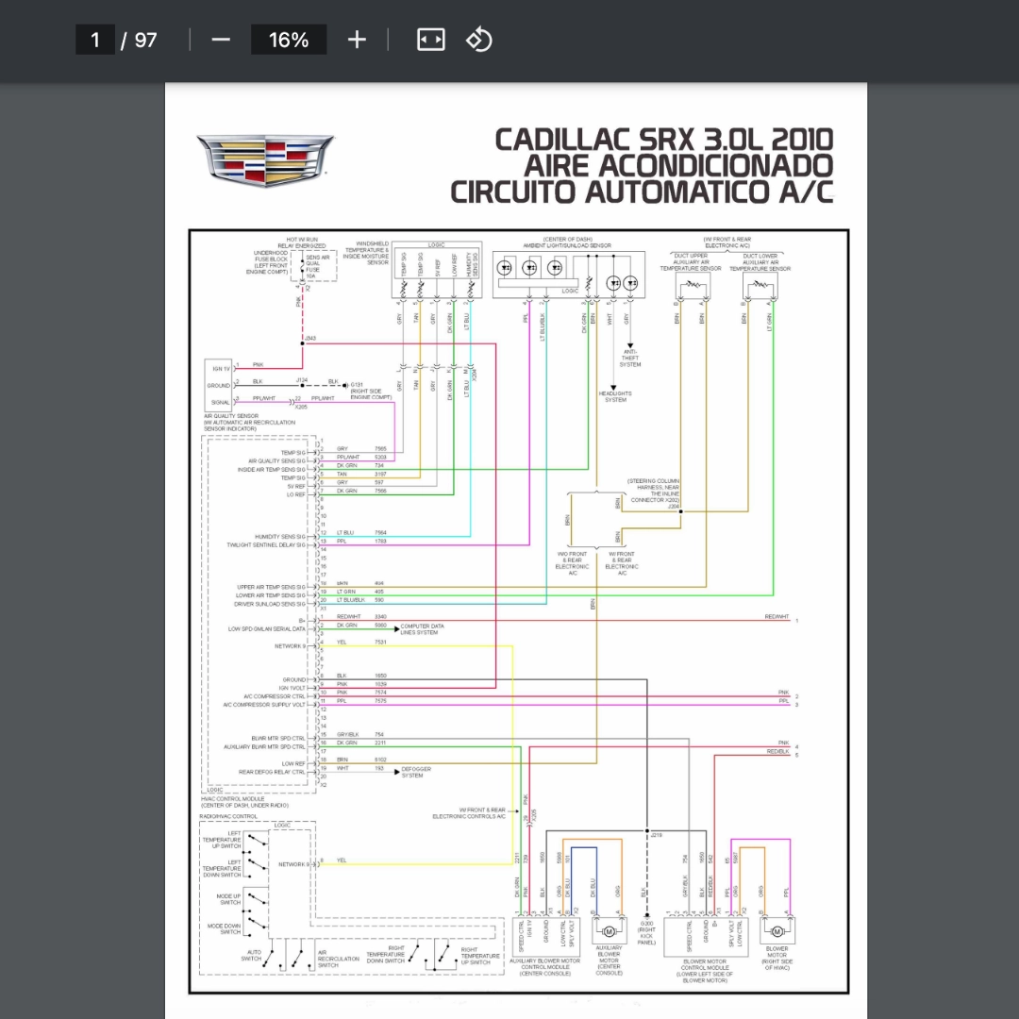Image resolution: width=1019 pixels, height=1019 pixels.
Task: Click the 'SENS AIR QUAL FUSE 10A' text
Action: 316,266
